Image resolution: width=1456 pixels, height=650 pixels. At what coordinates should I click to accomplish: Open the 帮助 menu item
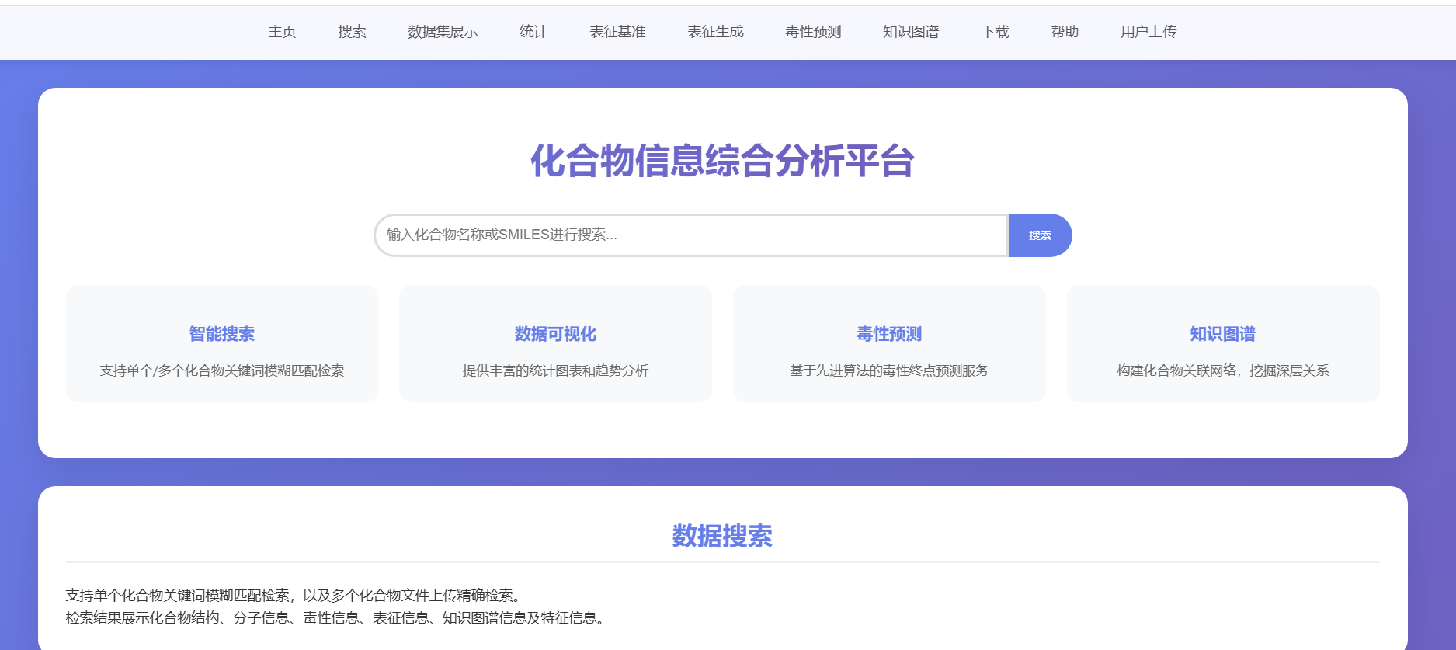coord(1065,32)
